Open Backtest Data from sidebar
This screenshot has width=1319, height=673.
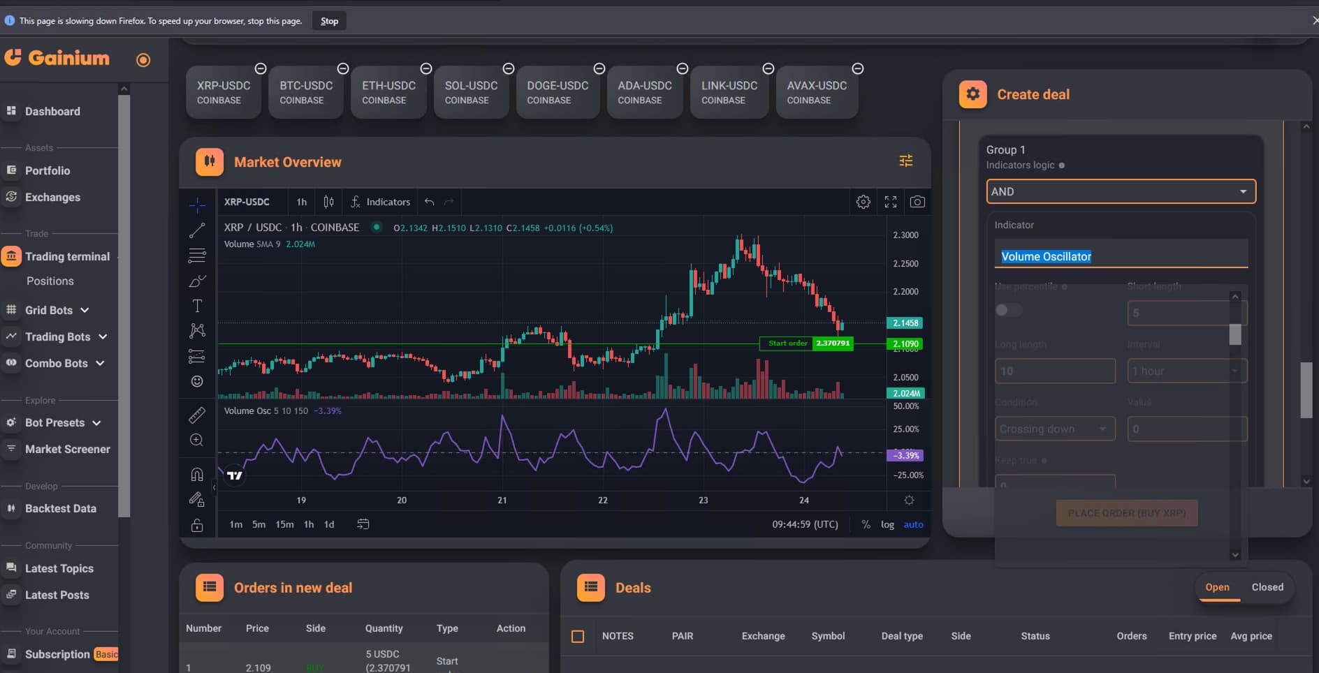click(x=60, y=508)
